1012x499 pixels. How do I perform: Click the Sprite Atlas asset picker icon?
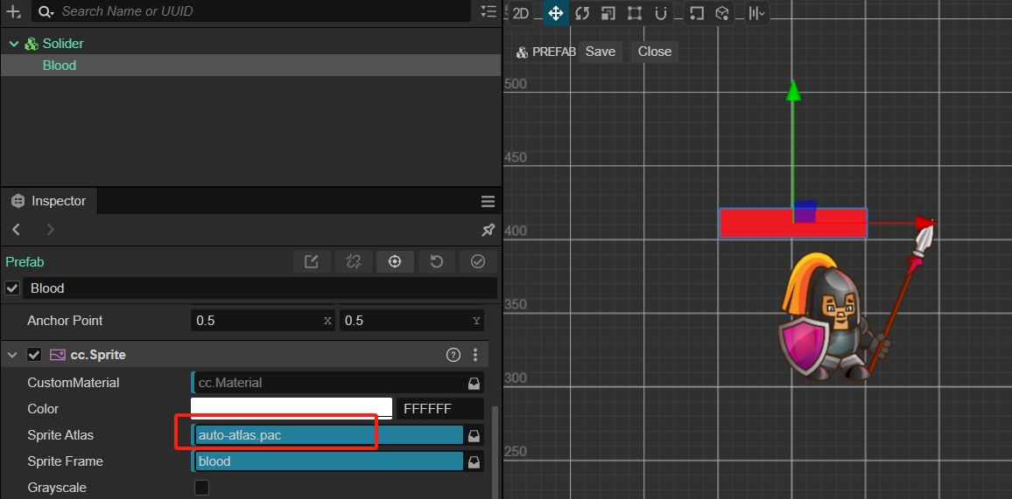coord(474,435)
